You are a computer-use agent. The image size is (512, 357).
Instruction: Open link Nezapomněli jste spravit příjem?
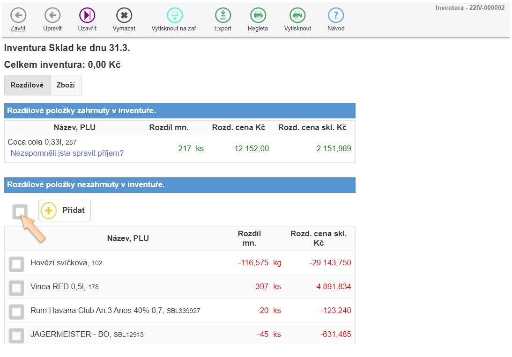[67, 153]
